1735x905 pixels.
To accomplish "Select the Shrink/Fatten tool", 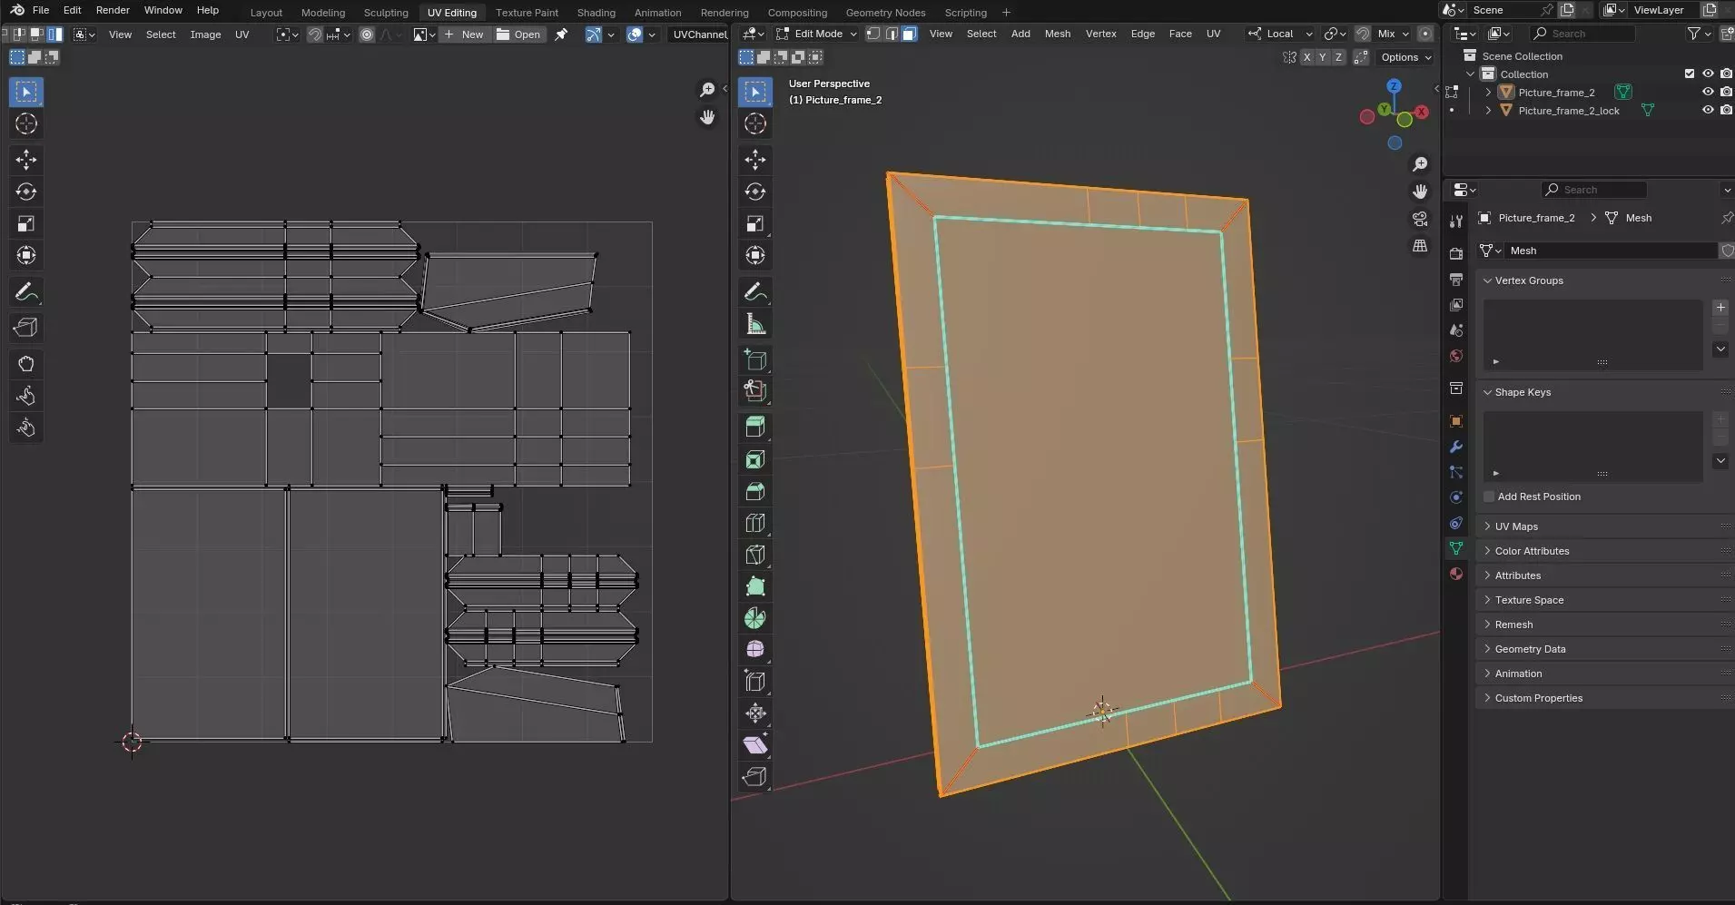I will point(755,713).
